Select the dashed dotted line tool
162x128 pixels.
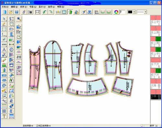19,62
